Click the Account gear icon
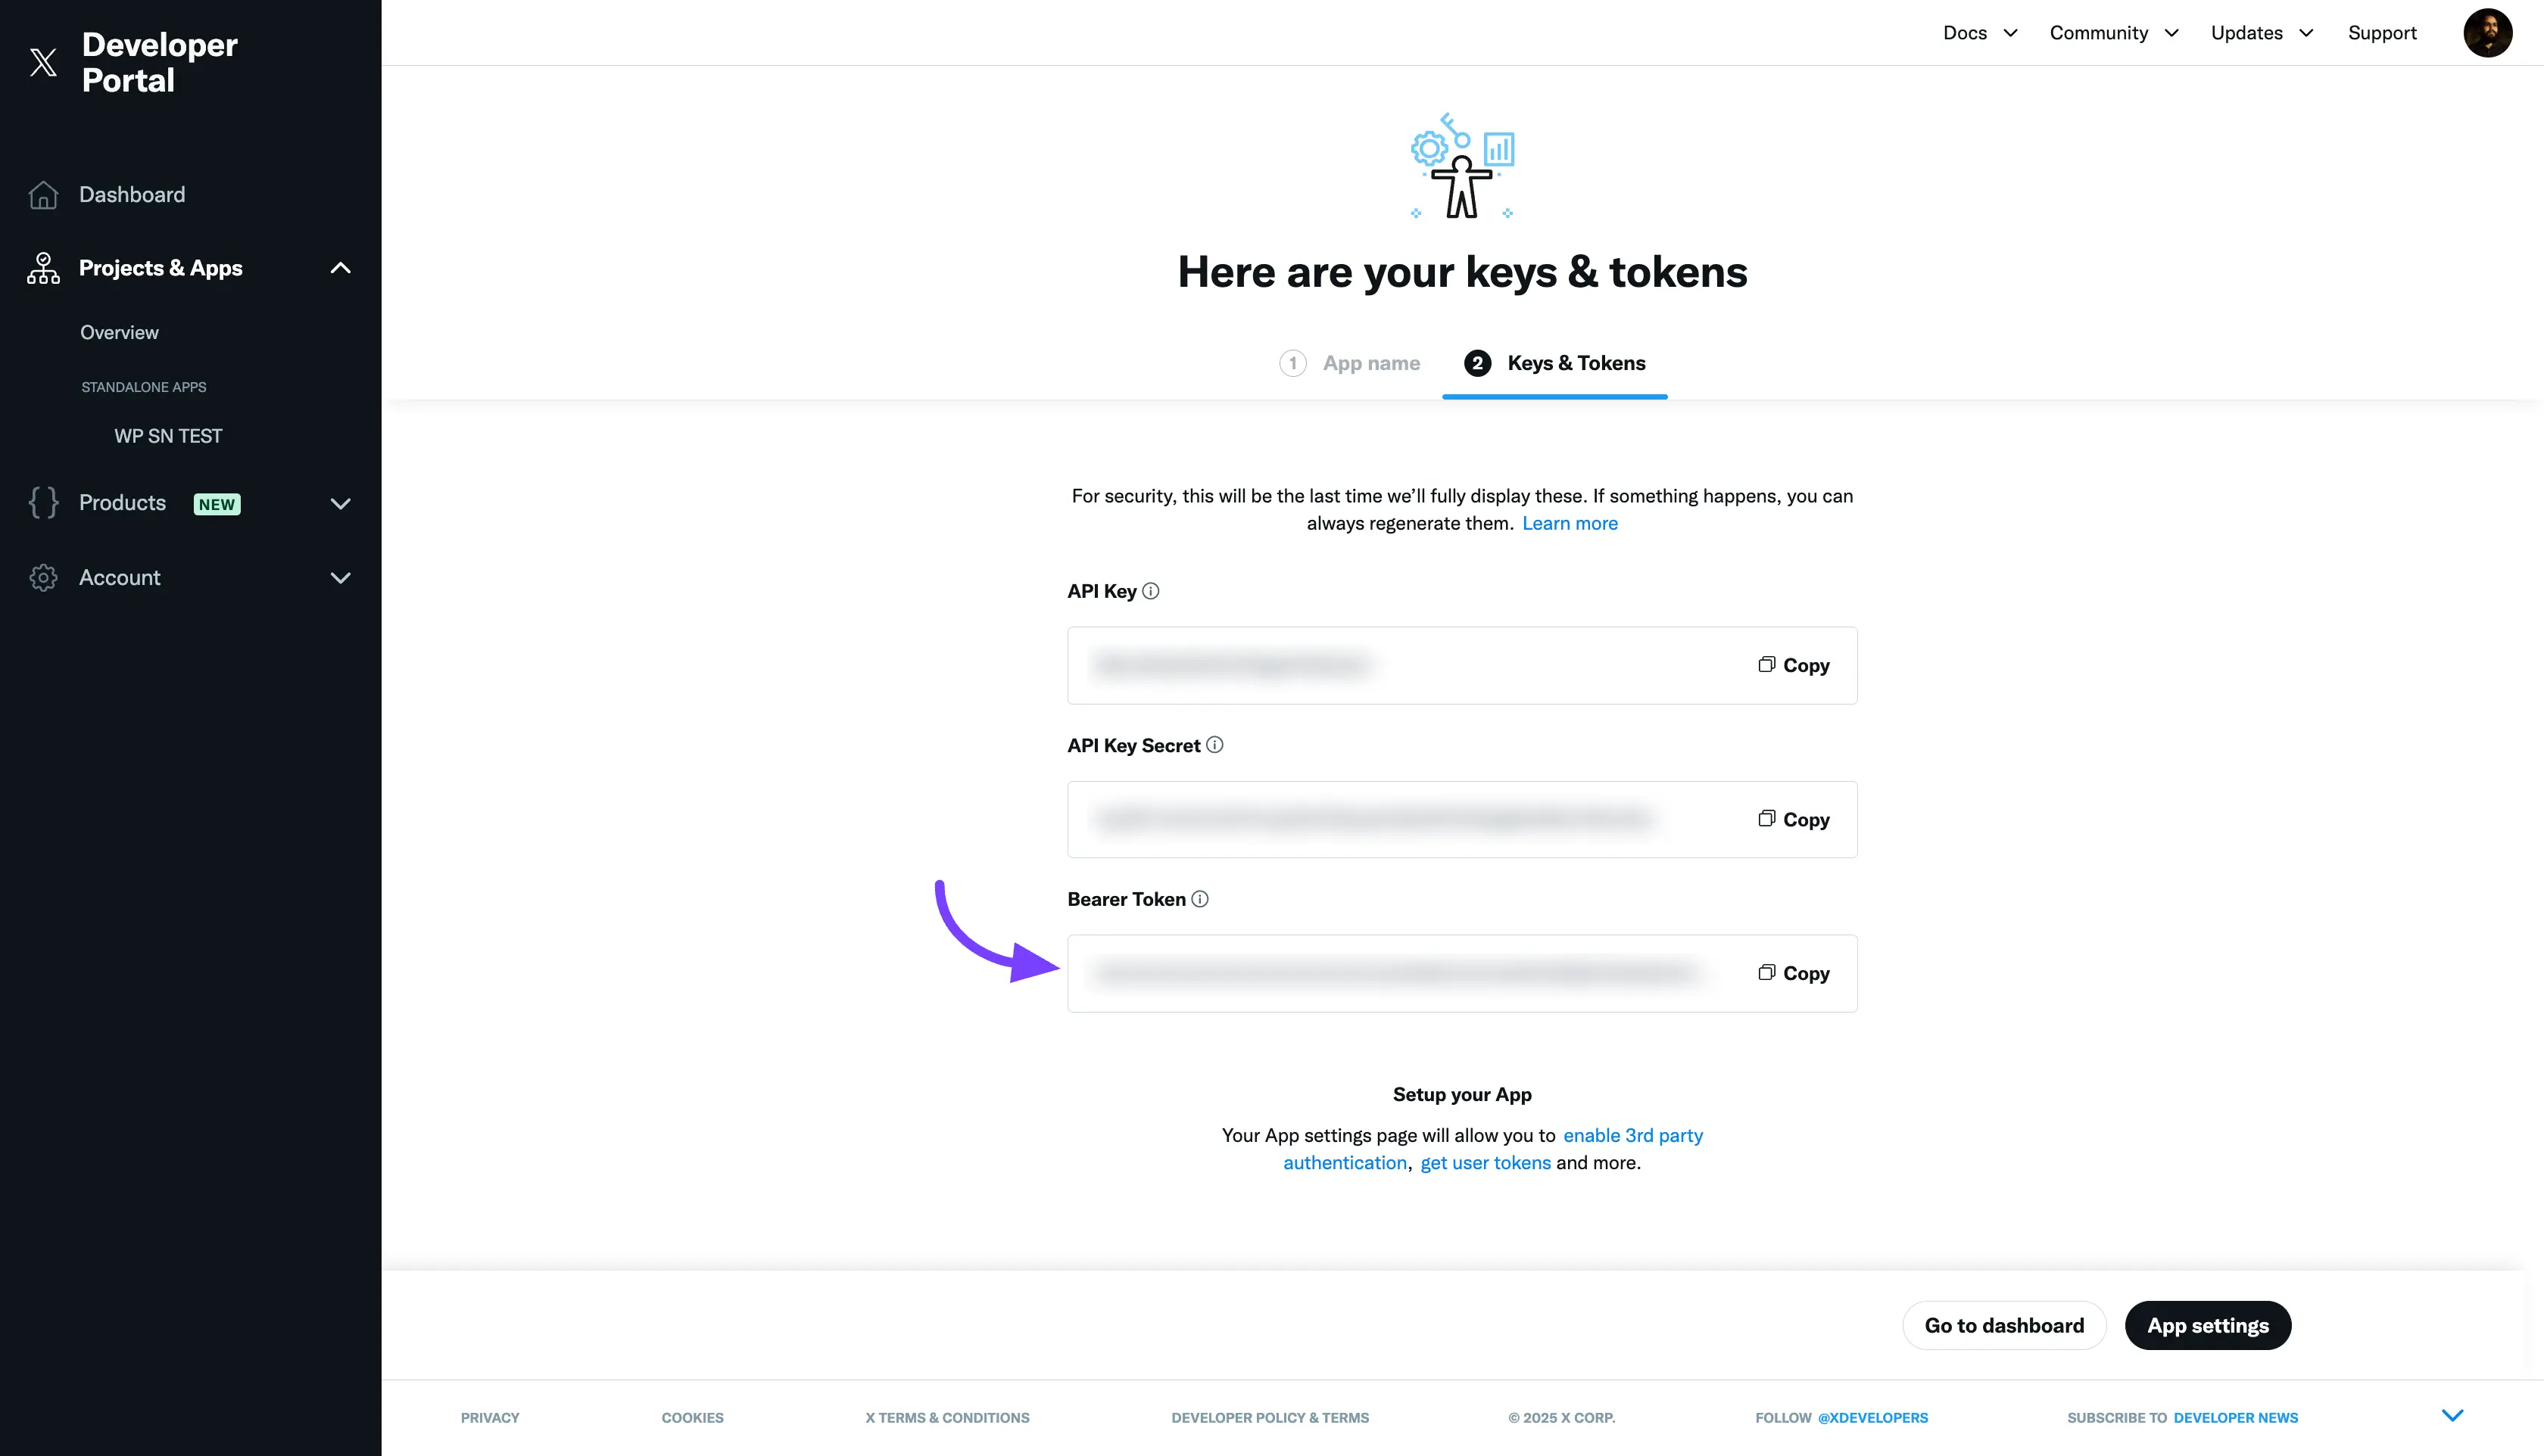This screenshot has height=1456, width=2544. pyautogui.click(x=43, y=578)
